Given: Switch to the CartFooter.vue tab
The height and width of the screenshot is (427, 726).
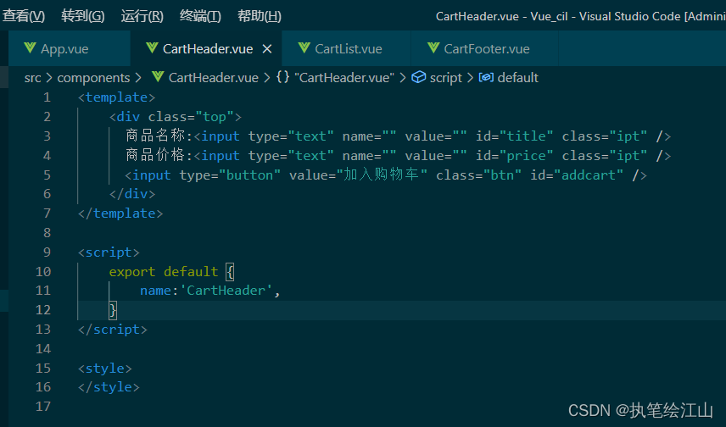Looking at the screenshot, I should (485, 48).
